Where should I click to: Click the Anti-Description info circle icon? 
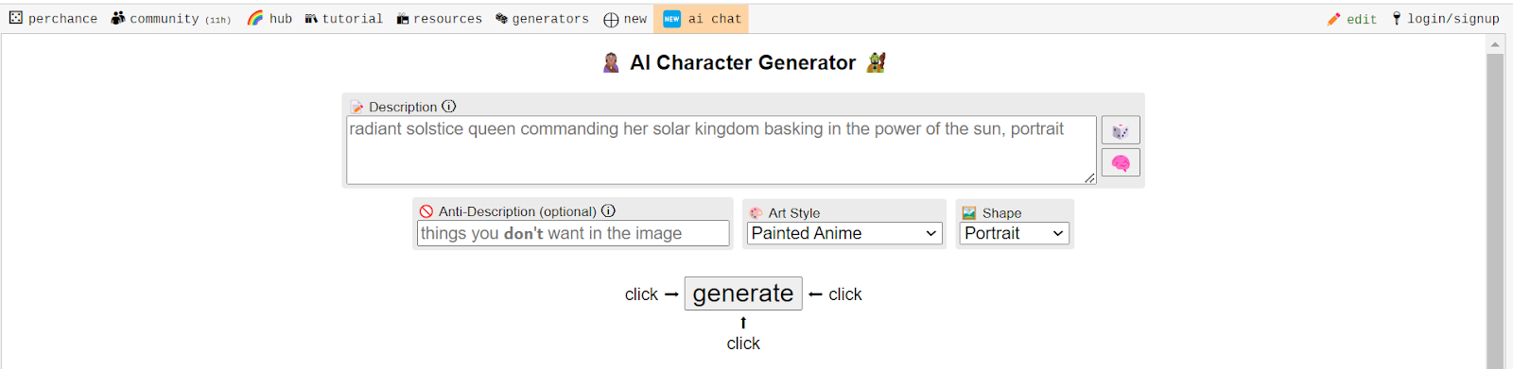pos(608,211)
